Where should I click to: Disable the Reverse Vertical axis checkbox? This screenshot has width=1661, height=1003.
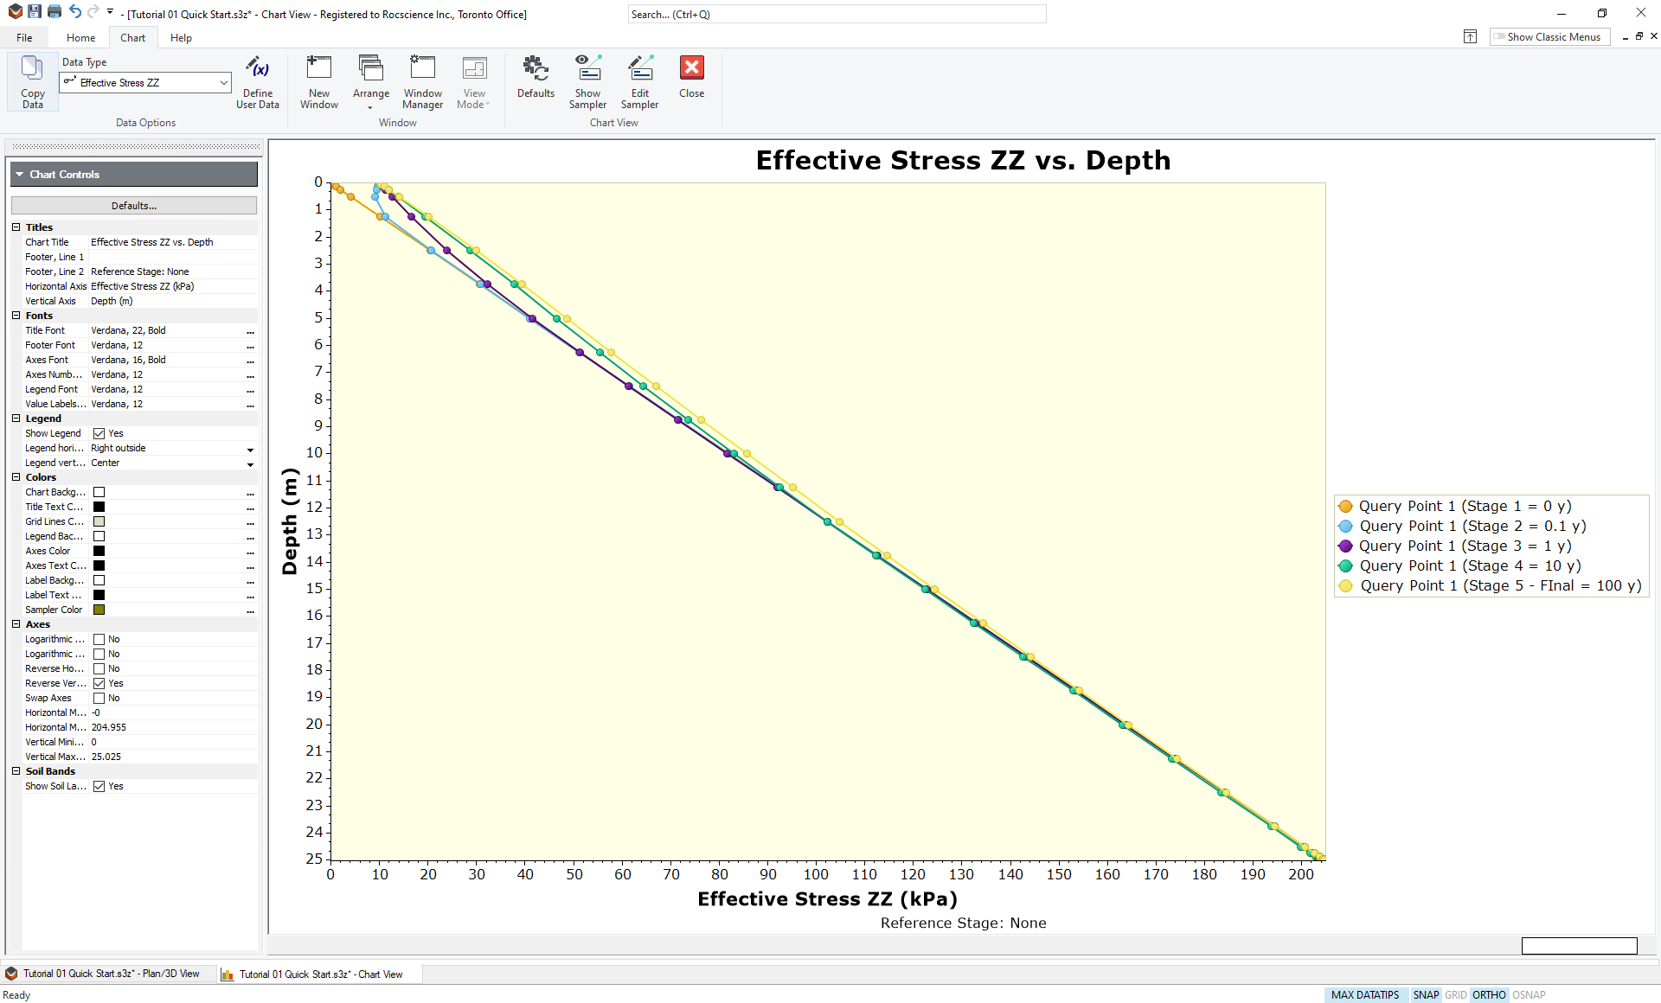pyautogui.click(x=101, y=683)
